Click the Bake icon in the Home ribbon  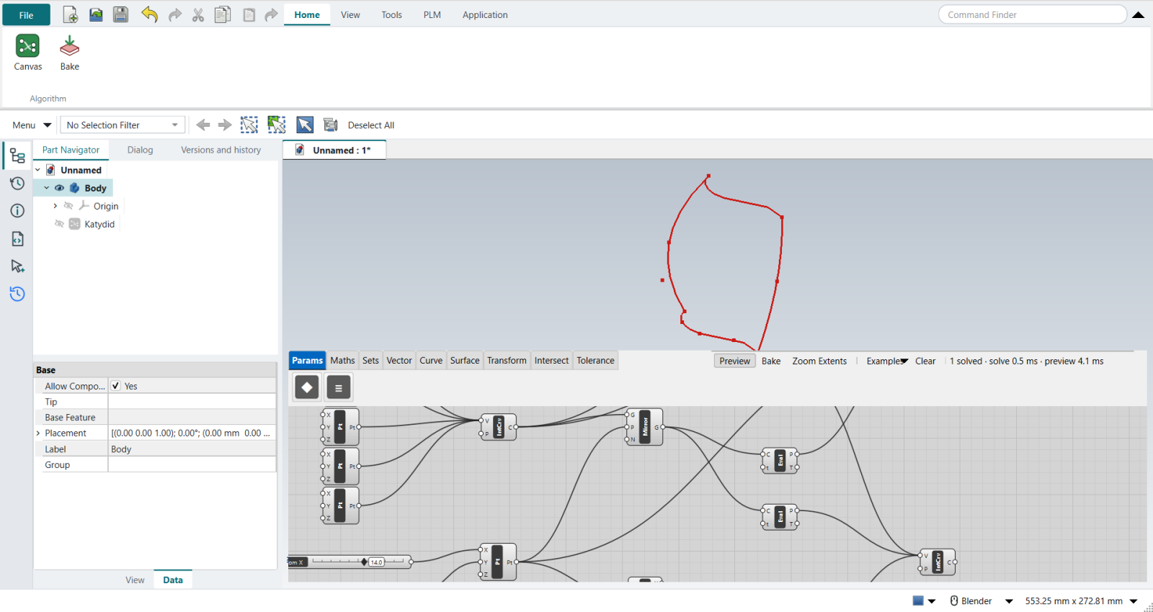[x=70, y=53]
